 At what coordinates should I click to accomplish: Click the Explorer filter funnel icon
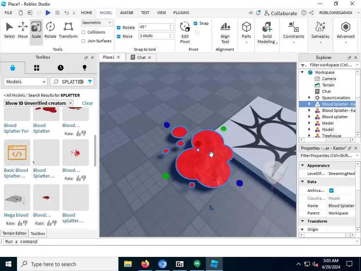(x=303, y=65)
